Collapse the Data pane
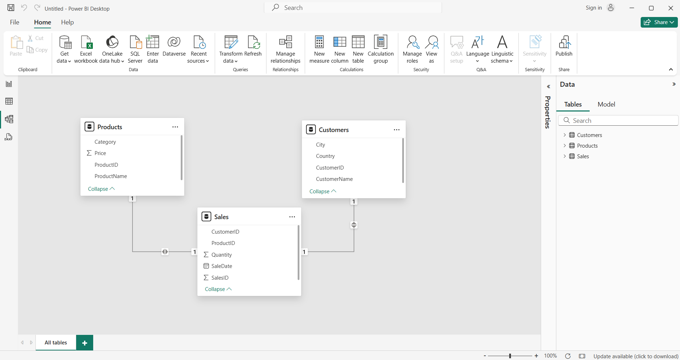 674,84
